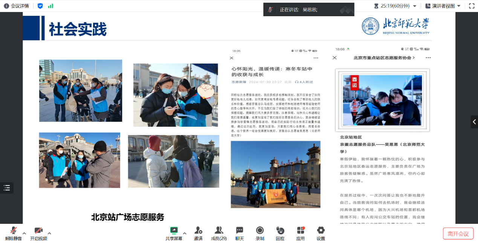Image resolution: width=478 pixels, height=243 pixels.
Task: Check the network signal indicator
Action: 51,6
